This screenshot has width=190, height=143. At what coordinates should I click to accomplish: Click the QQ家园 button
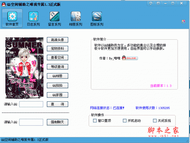[57, 95]
